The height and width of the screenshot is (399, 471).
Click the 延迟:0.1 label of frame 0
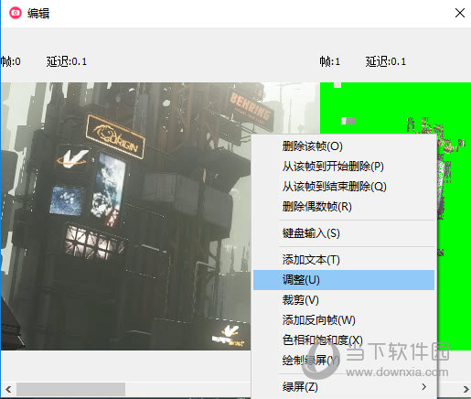pos(67,61)
